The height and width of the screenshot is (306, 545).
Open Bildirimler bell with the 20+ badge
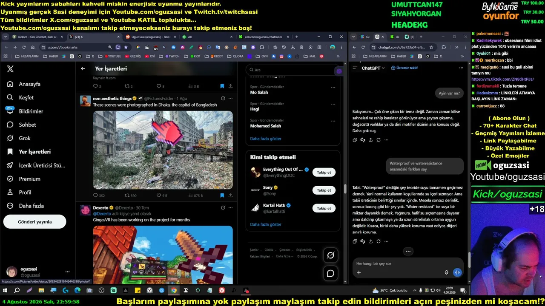pos(10,111)
